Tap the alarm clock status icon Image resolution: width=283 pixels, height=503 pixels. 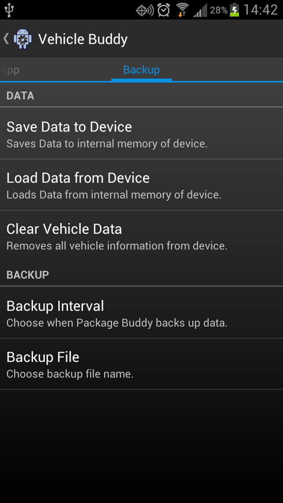164,10
